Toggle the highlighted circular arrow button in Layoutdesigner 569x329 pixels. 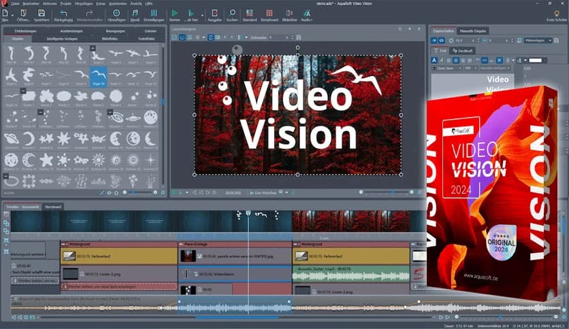tap(182, 37)
